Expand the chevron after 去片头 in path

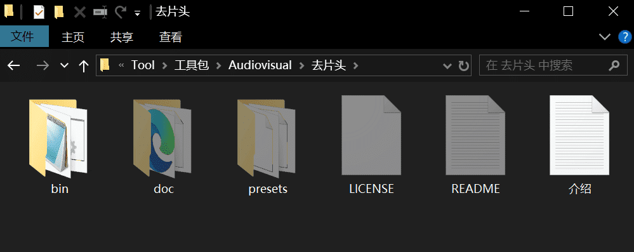point(356,65)
